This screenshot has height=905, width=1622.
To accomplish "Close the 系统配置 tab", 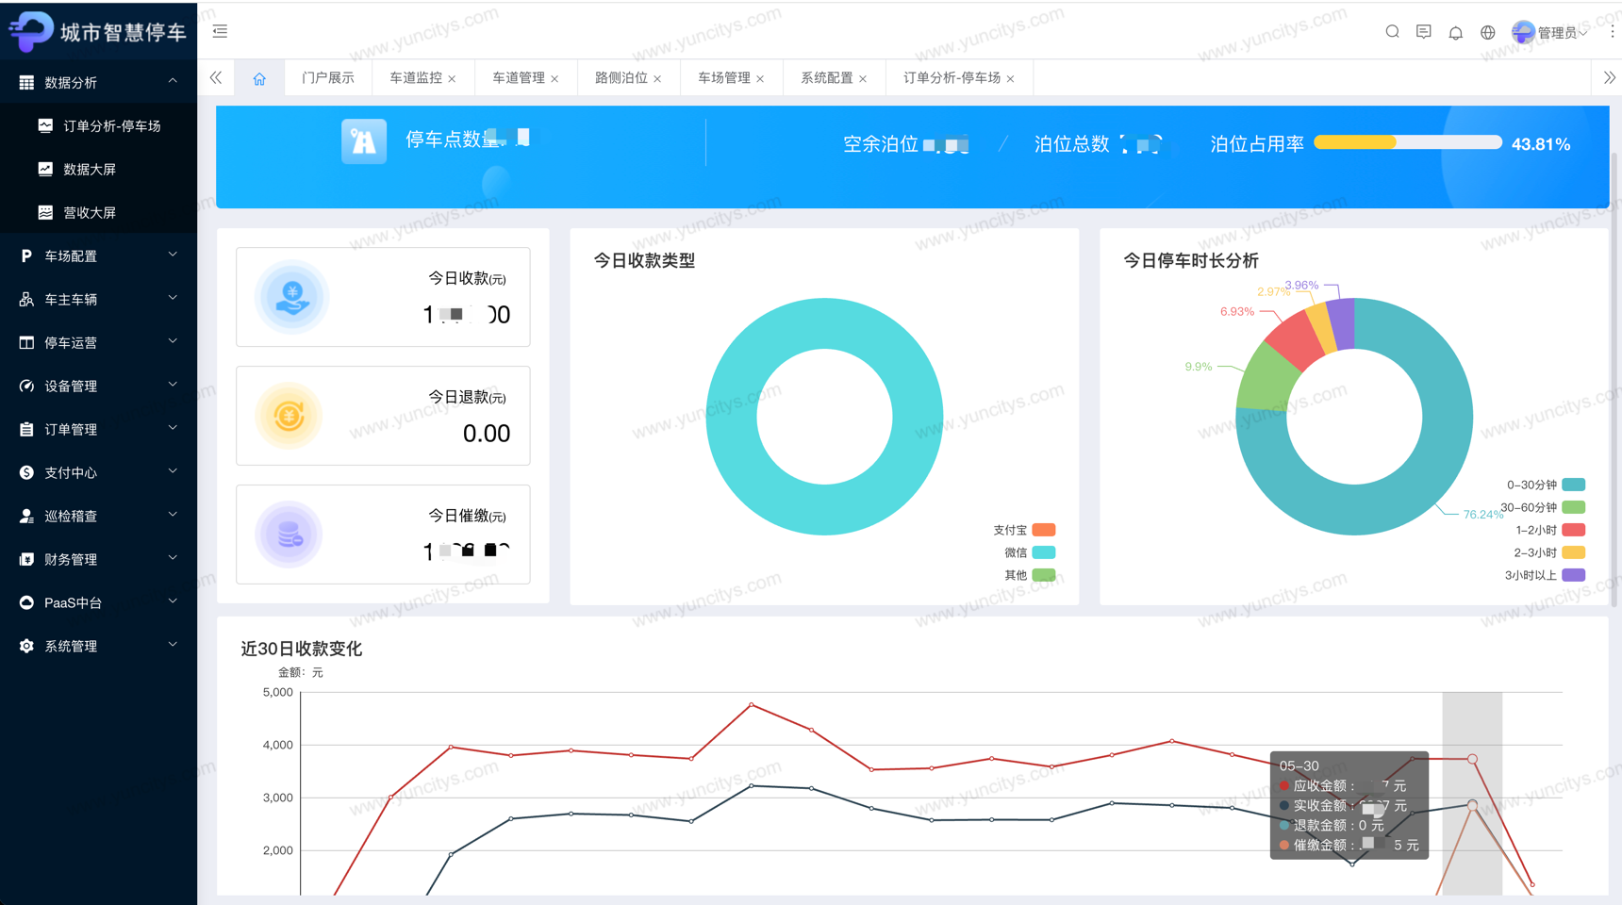I will (863, 79).
